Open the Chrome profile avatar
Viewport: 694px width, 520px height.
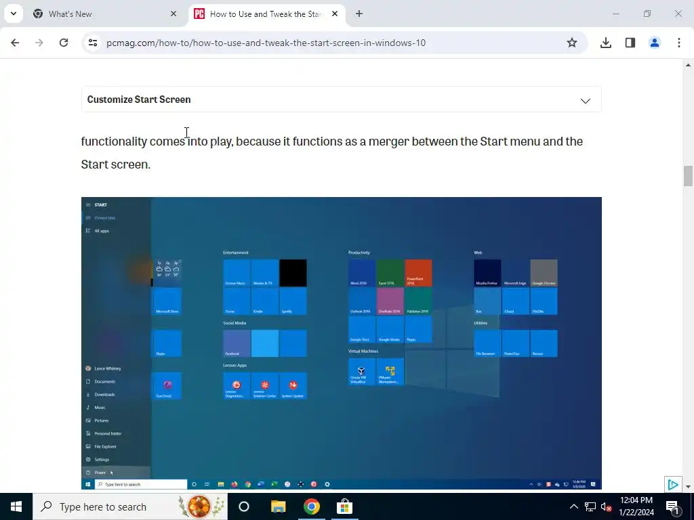655,43
